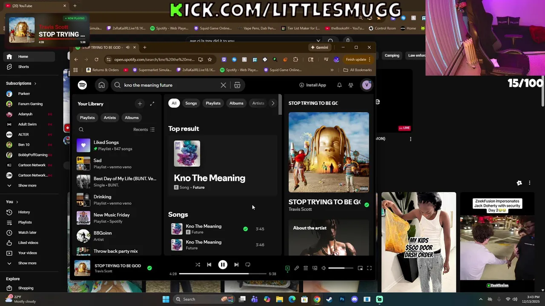This screenshot has height=306, width=545.
Task: Click Finish update in Chrome
Action: pos(358,59)
